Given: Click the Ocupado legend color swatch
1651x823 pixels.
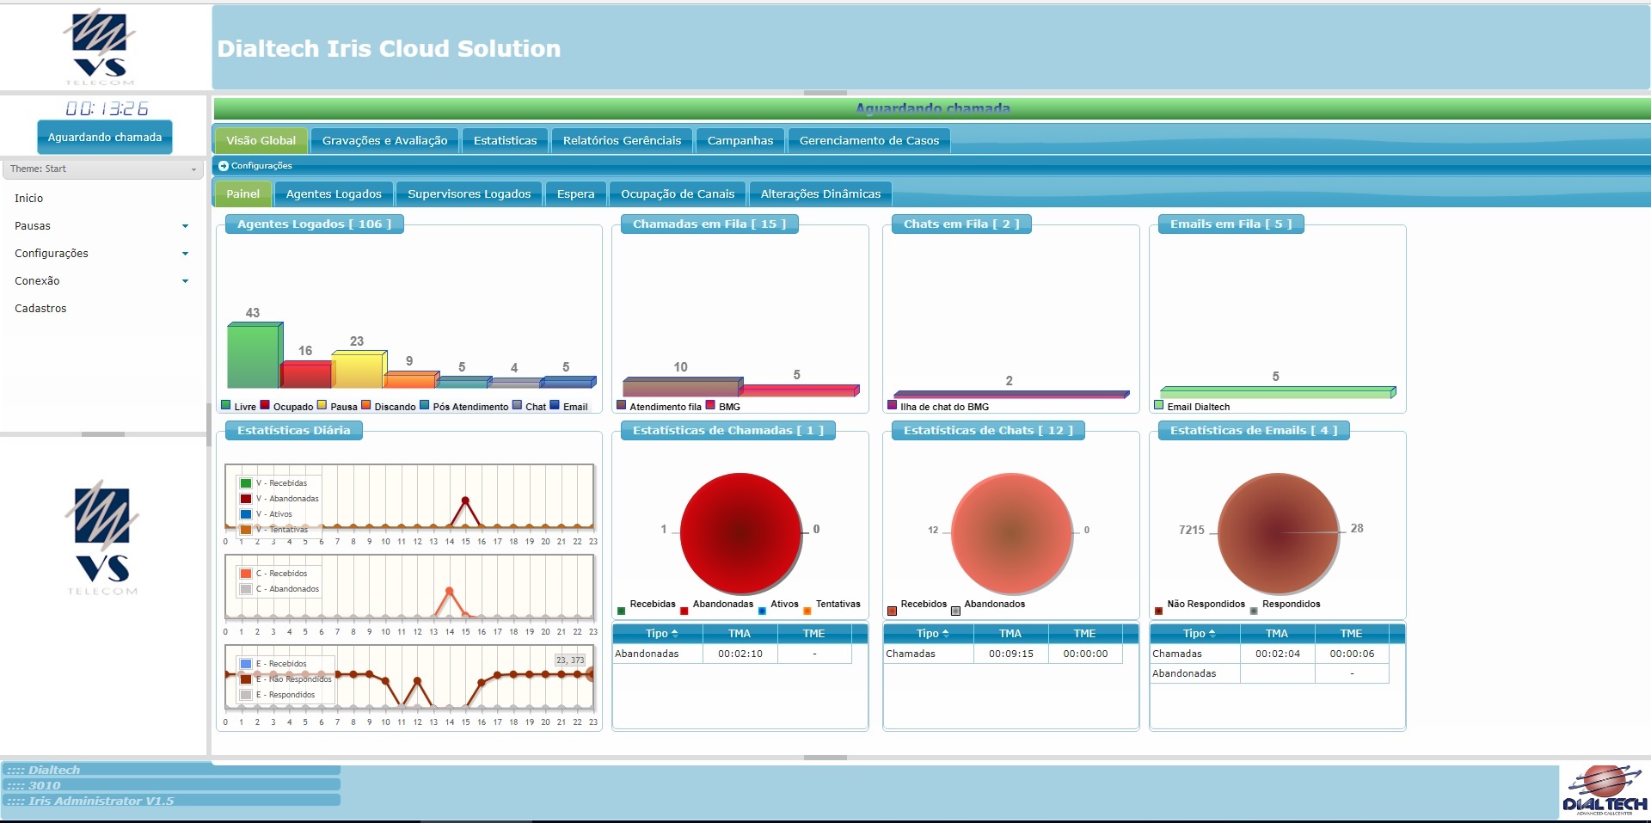Looking at the screenshot, I should 265,405.
